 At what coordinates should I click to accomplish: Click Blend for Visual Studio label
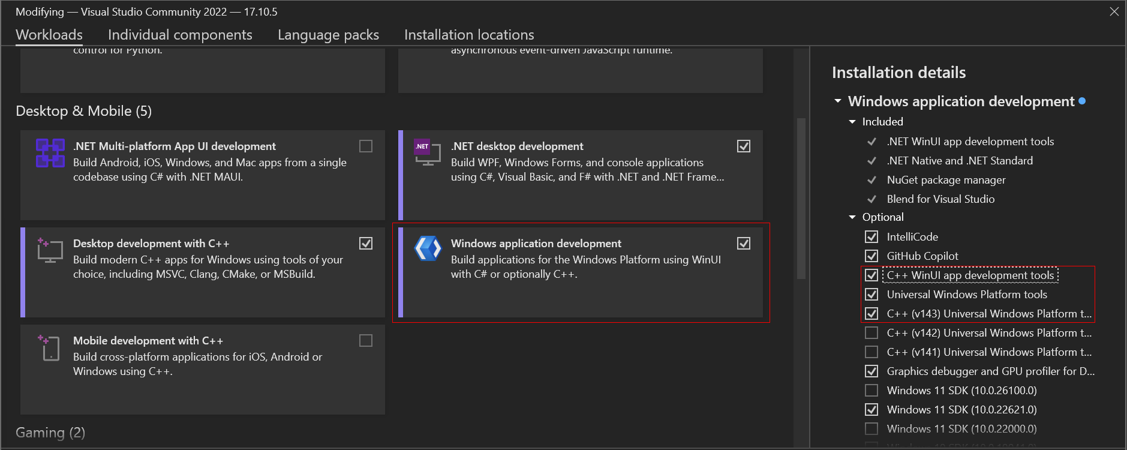[x=940, y=199]
